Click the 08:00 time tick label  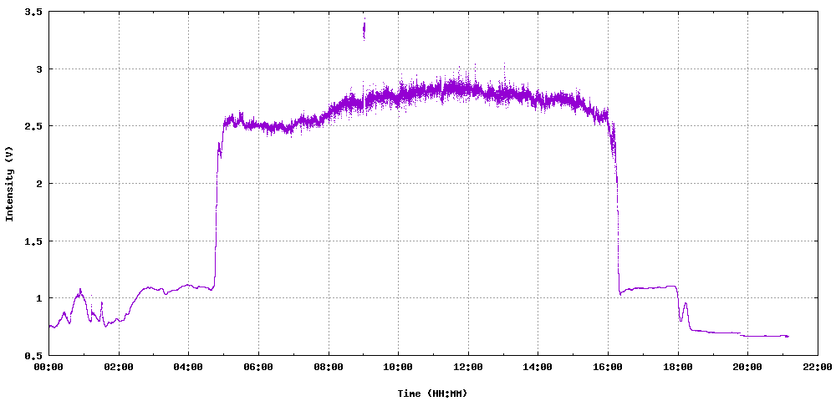click(x=329, y=367)
